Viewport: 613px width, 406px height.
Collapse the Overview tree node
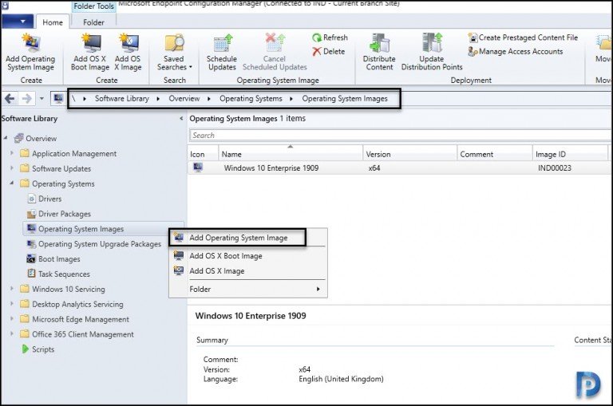click(x=6, y=138)
